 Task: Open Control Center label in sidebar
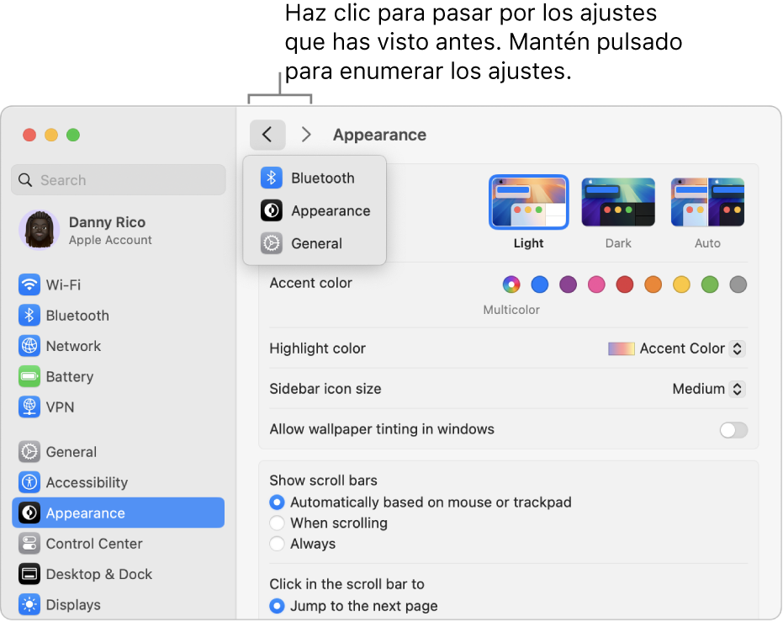click(94, 544)
